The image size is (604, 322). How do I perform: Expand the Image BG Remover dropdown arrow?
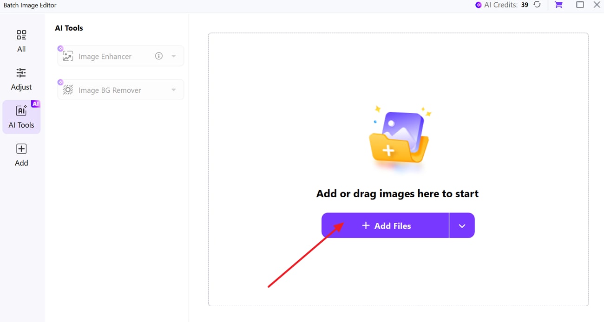(174, 90)
